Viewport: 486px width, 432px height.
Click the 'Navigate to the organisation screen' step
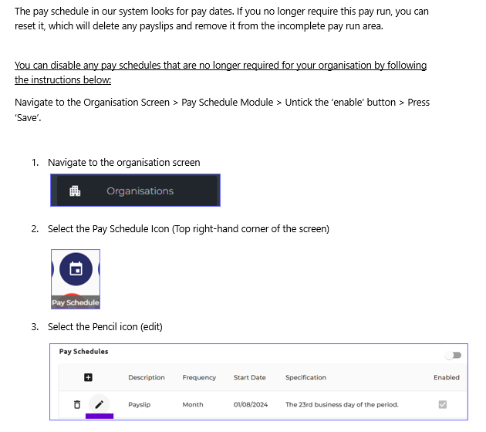124,163
